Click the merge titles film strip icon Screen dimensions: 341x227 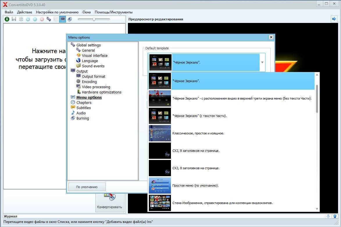21,19
